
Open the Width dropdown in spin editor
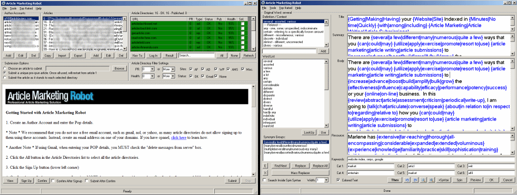(326, 180)
